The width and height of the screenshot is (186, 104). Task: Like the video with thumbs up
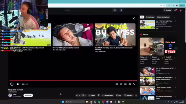coord(78,95)
